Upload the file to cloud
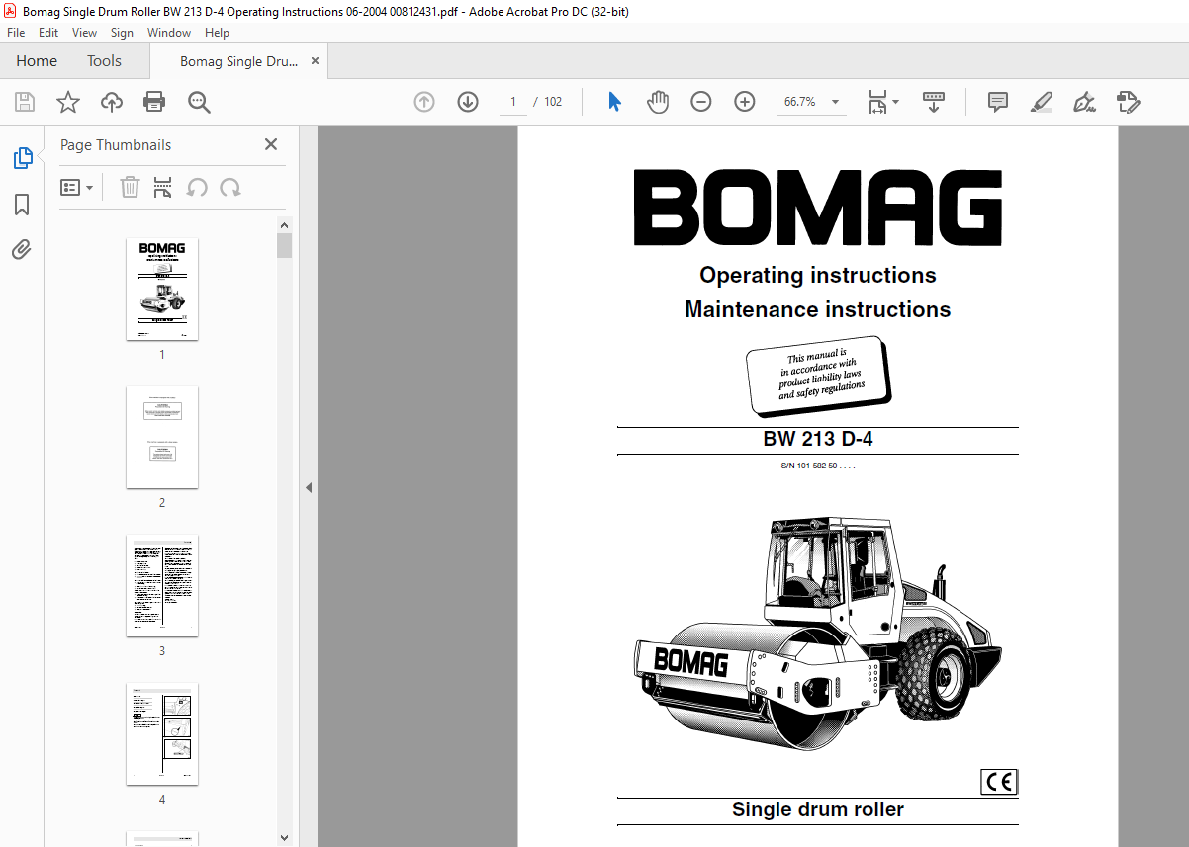This screenshot has height=847, width=1189. point(112,102)
